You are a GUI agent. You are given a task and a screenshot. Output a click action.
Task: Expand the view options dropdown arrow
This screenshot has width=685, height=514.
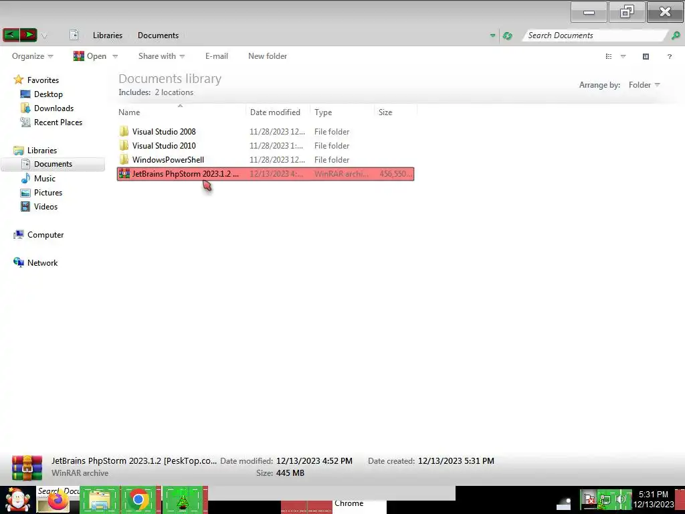pyautogui.click(x=623, y=56)
